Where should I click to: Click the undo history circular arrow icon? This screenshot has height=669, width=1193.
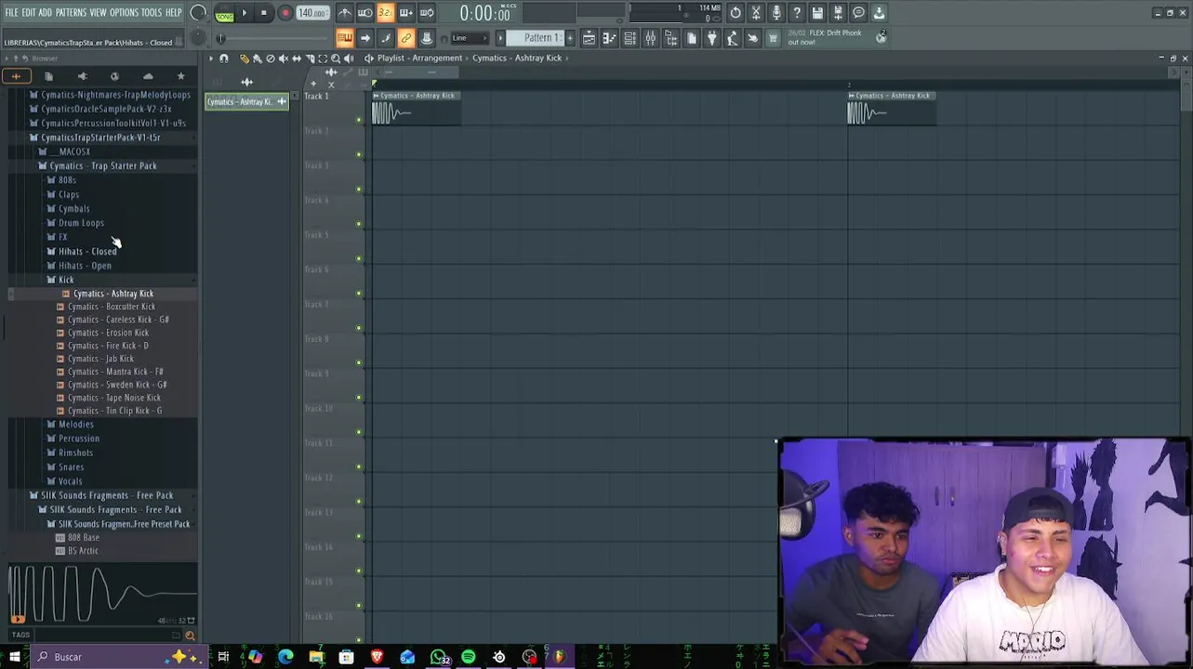736,13
